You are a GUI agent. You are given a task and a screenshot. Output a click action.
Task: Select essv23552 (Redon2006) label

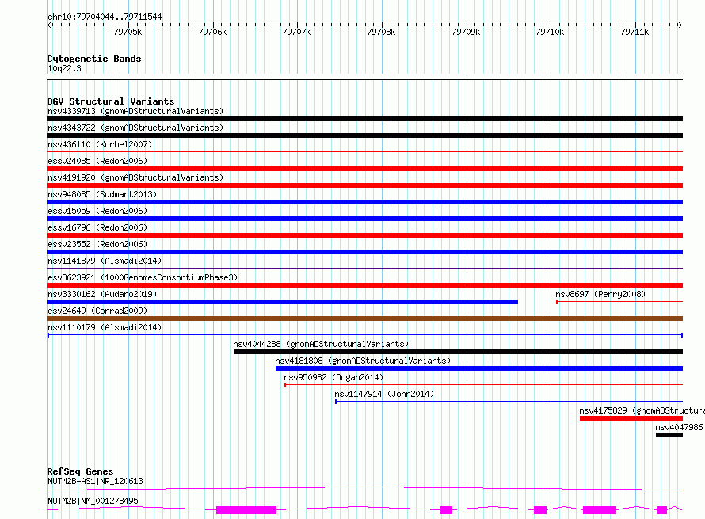click(x=97, y=244)
